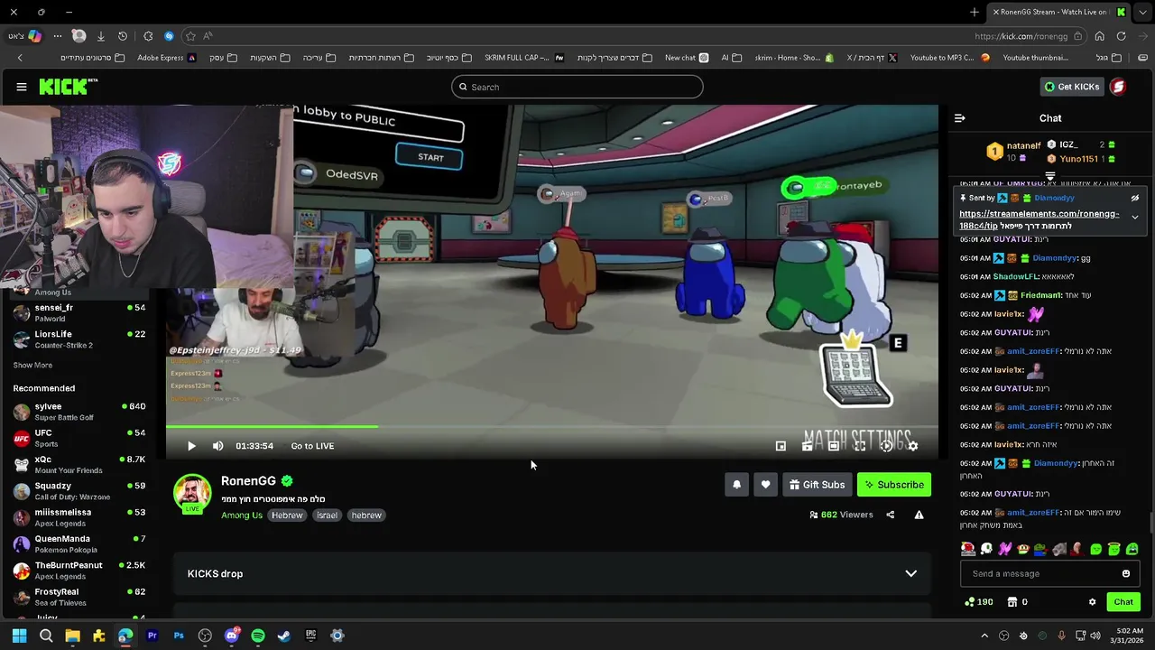Click RonenGG channel avatar
The height and width of the screenshot is (650, 1155).
tap(192, 492)
